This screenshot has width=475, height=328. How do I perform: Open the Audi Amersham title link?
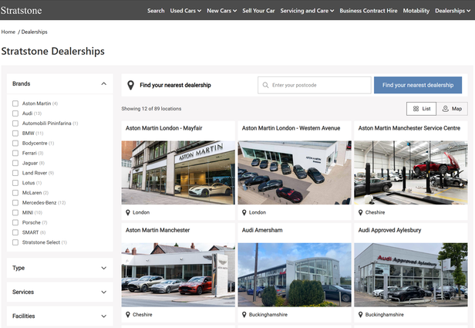click(x=262, y=230)
